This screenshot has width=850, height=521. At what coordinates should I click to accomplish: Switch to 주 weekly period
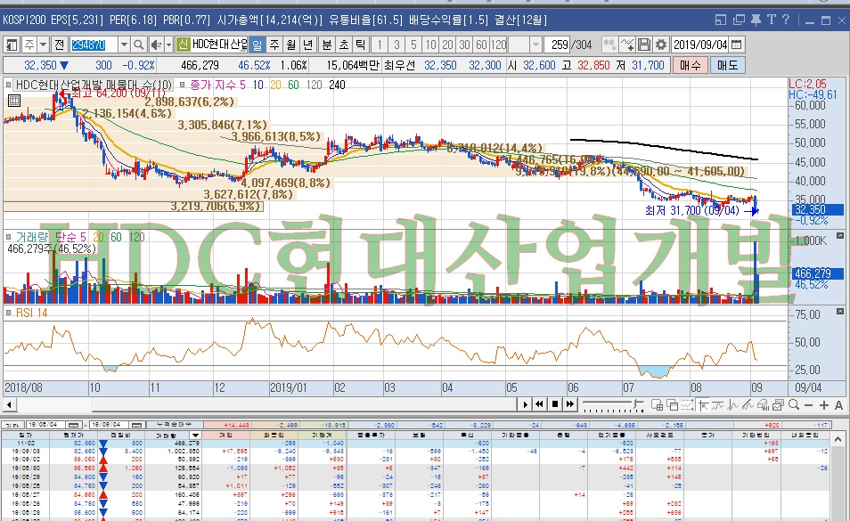coord(274,45)
